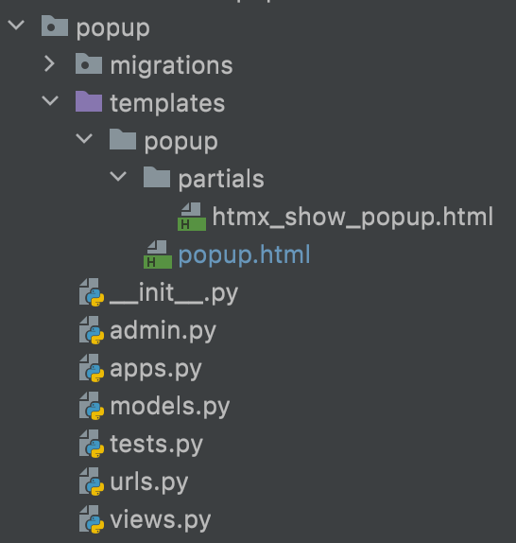Image resolution: width=516 pixels, height=543 pixels.
Task: Select the popup.html file
Action: pyautogui.click(x=244, y=254)
